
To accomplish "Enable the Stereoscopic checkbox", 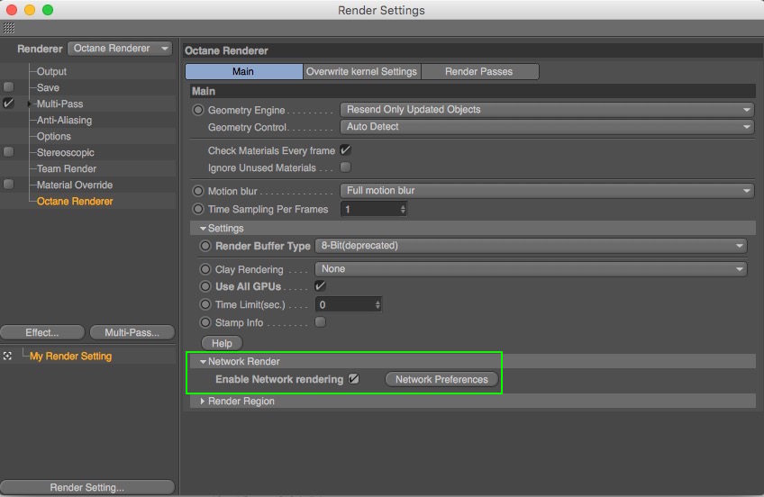I will [8, 152].
